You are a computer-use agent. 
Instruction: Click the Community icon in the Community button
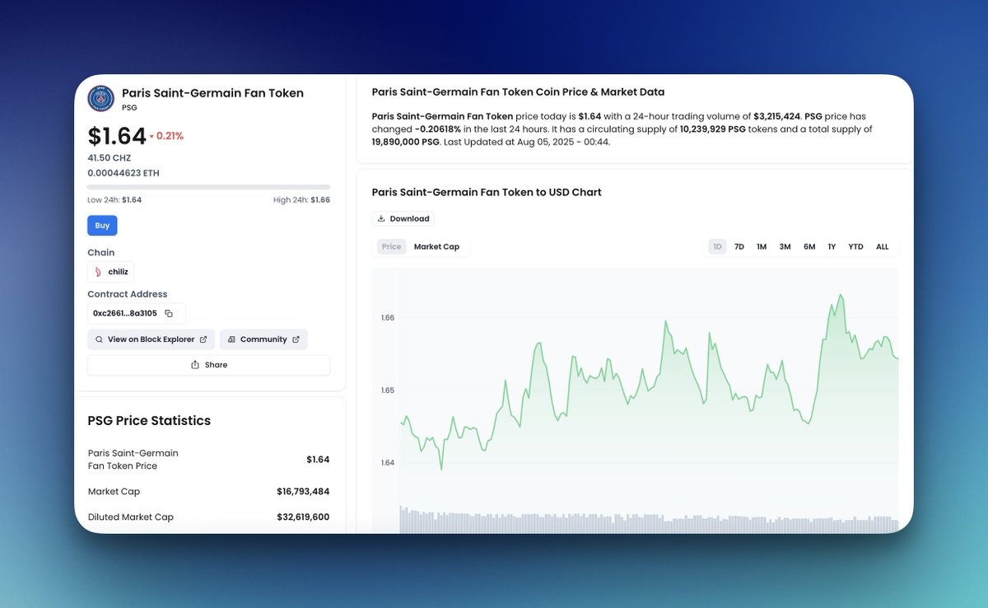pyautogui.click(x=231, y=339)
